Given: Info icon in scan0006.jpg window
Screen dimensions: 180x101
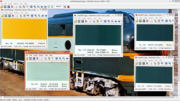Looking at the screenshot, I should [32, 16].
